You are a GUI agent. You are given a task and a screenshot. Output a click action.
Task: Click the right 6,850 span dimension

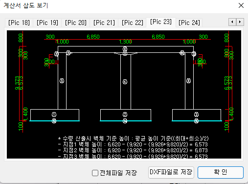158,37
